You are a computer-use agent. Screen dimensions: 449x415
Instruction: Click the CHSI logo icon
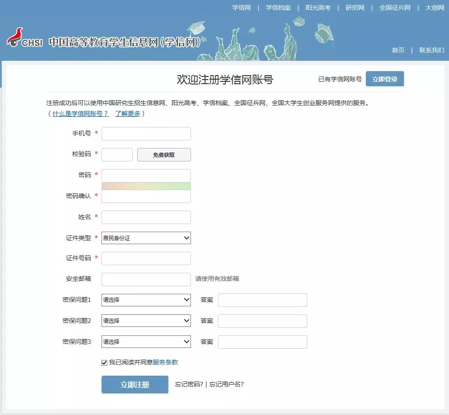(25, 38)
